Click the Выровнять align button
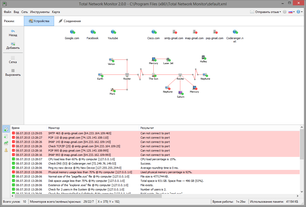 [x=13, y=73]
